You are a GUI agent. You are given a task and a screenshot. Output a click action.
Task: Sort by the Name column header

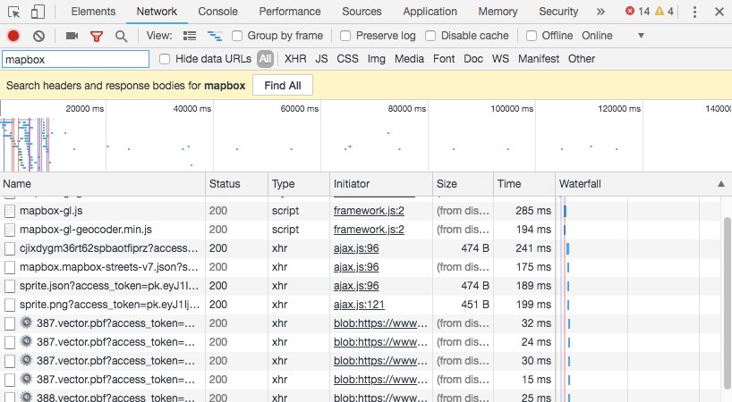pos(103,184)
